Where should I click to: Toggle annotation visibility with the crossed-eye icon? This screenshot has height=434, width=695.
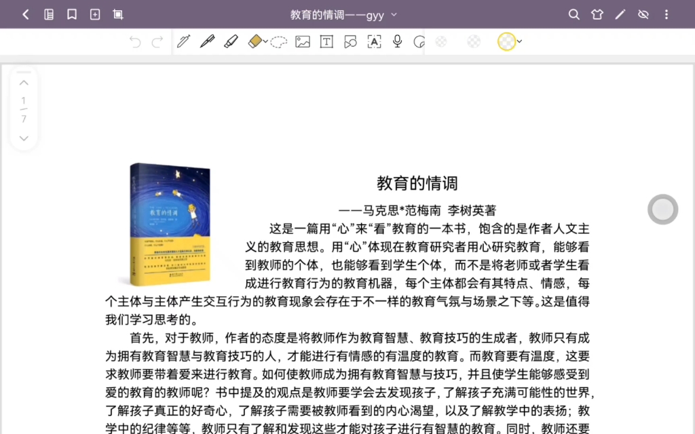(x=643, y=14)
